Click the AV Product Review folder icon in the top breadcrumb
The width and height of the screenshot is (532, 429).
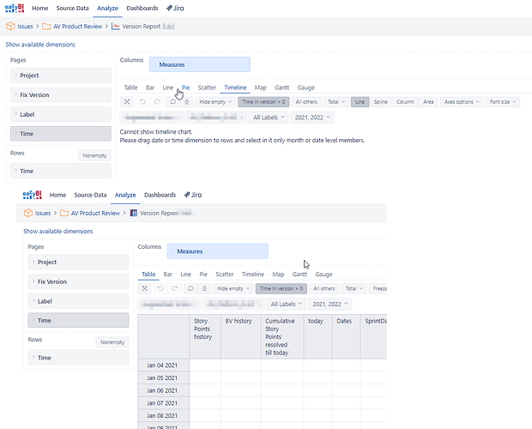click(x=46, y=26)
